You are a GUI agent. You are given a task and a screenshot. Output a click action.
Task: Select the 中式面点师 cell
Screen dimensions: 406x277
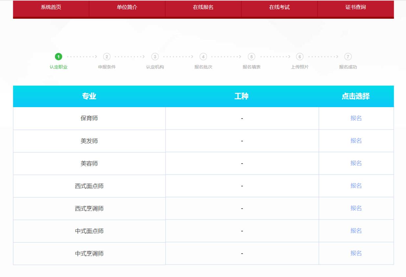coord(89,231)
